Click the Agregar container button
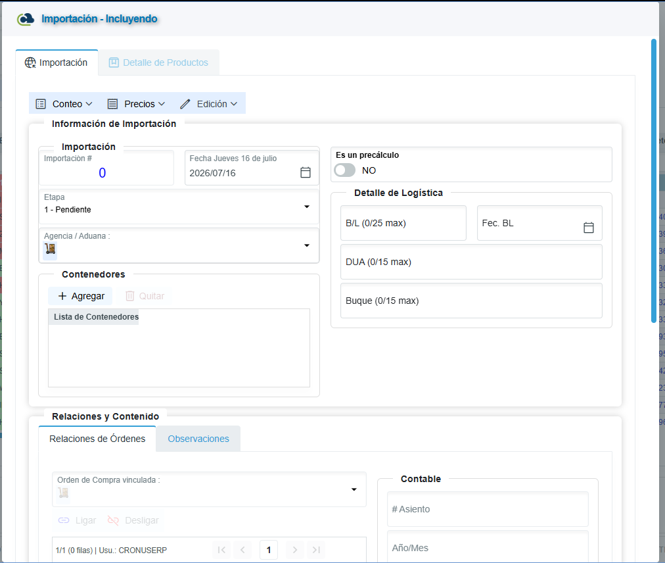This screenshot has height=563, width=665. tap(80, 296)
